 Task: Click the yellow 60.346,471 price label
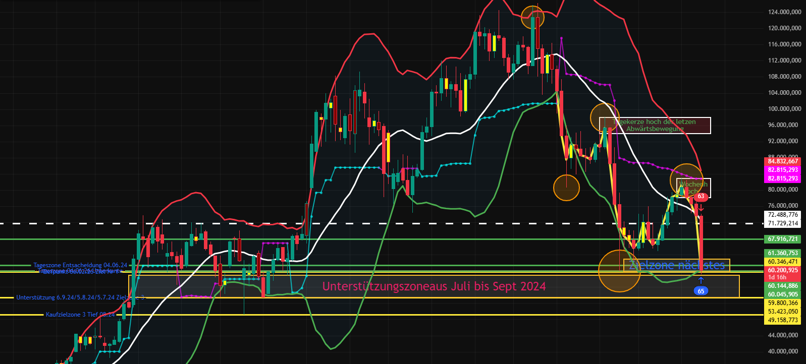[x=783, y=262]
